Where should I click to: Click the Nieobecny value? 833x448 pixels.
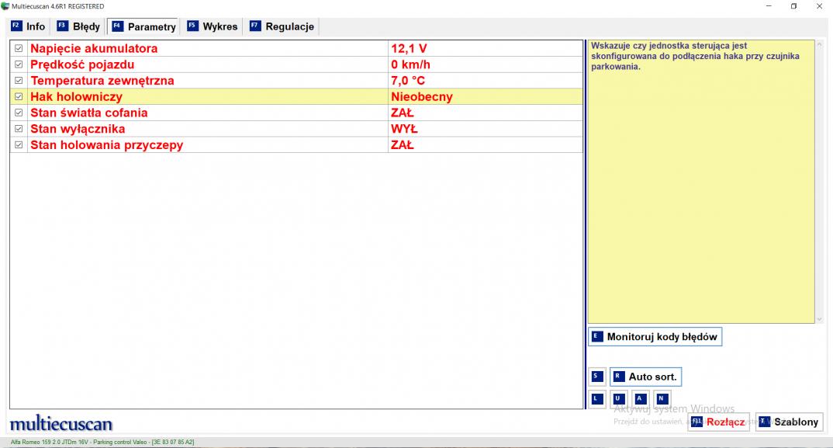tap(422, 96)
